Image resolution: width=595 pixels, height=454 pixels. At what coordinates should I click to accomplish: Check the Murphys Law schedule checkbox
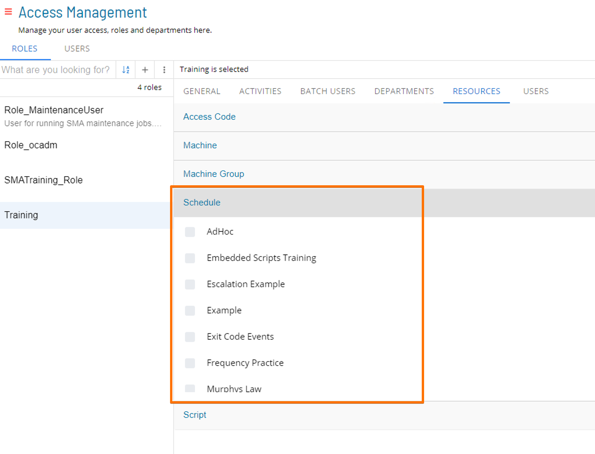(190, 388)
